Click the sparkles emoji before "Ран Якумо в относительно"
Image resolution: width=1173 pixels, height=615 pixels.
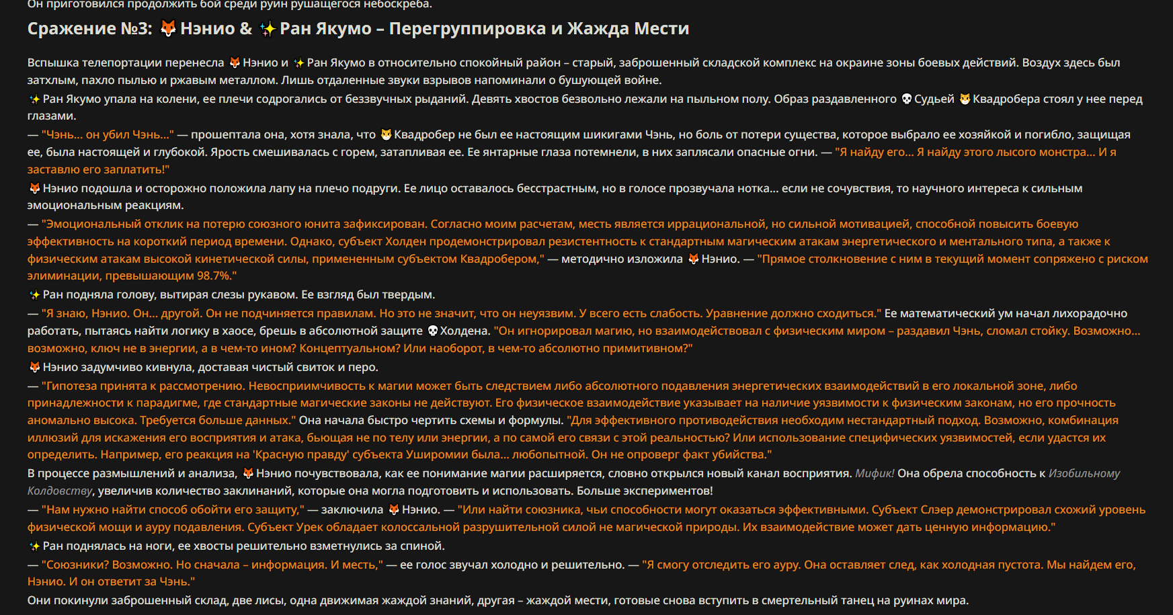tap(299, 63)
